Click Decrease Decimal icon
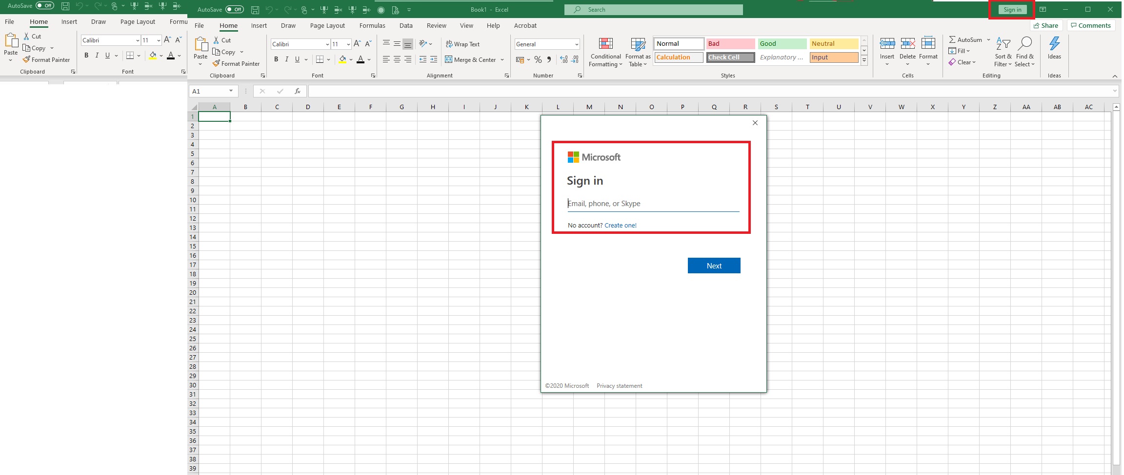Screen dimensions: 1124x475 [575, 59]
